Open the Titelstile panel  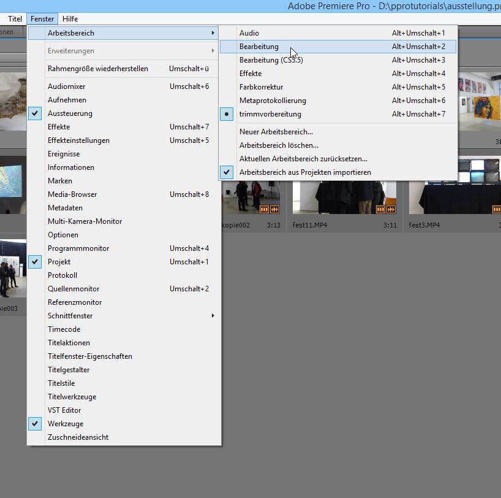pos(123,383)
